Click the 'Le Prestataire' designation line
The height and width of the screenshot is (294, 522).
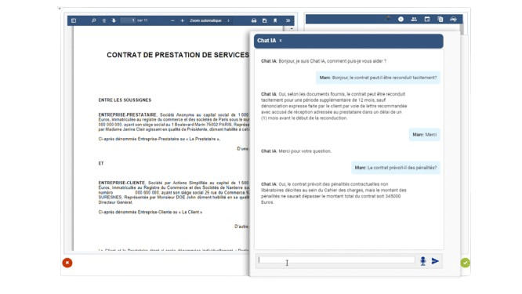159,139
